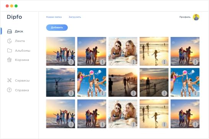
Task: Open the Альбомы folder icon
Action: (10, 50)
